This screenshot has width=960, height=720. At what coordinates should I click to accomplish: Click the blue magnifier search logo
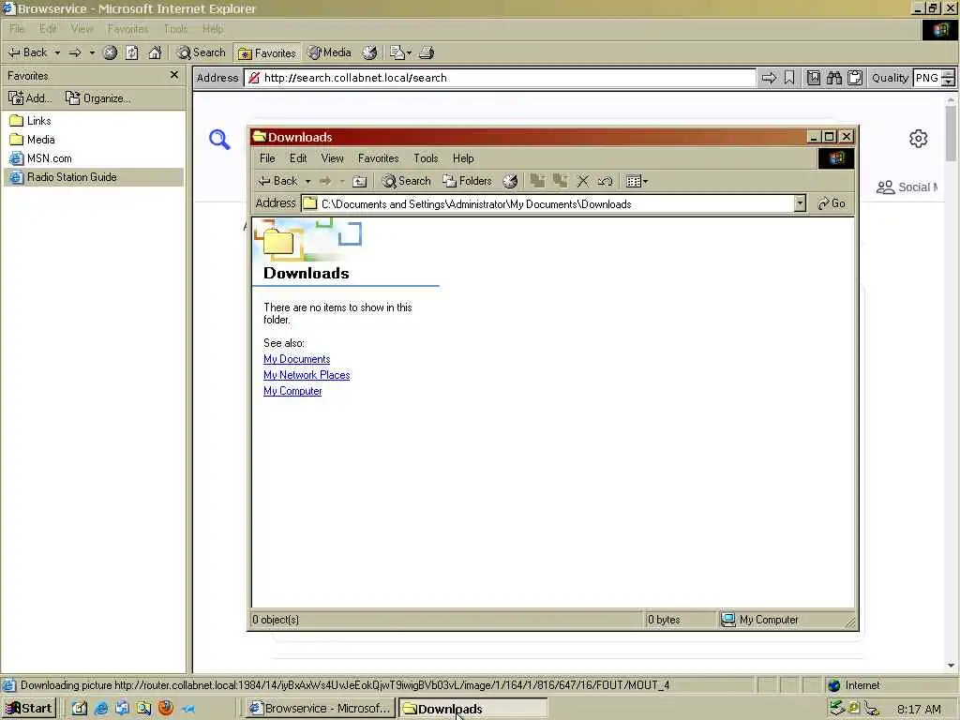(x=219, y=140)
